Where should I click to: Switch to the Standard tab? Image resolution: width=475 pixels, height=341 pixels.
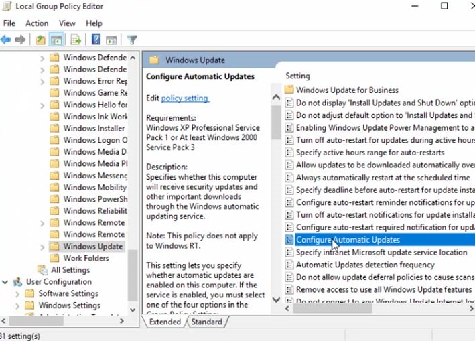(x=206, y=322)
